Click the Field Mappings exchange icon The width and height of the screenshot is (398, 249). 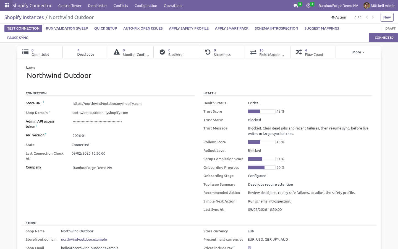pos(253,52)
